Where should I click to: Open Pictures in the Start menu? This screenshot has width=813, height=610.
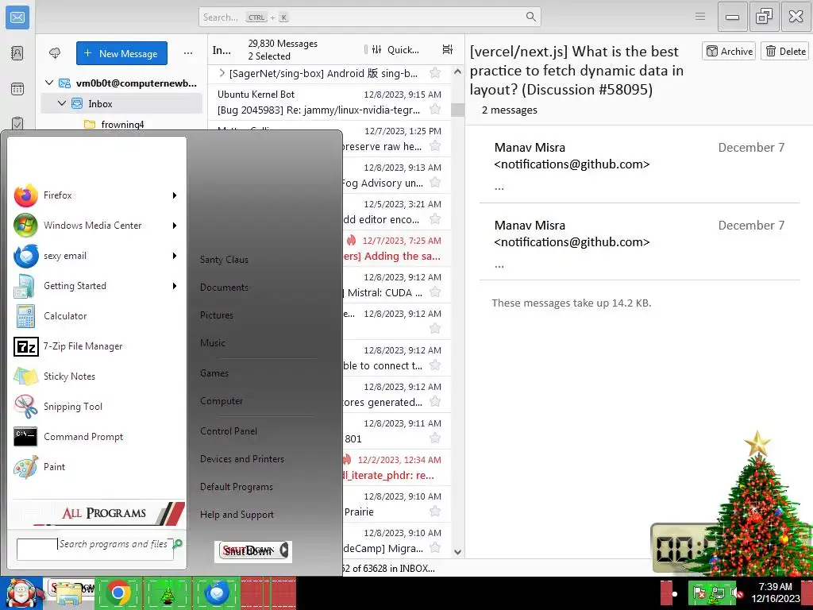pyautogui.click(x=217, y=315)
